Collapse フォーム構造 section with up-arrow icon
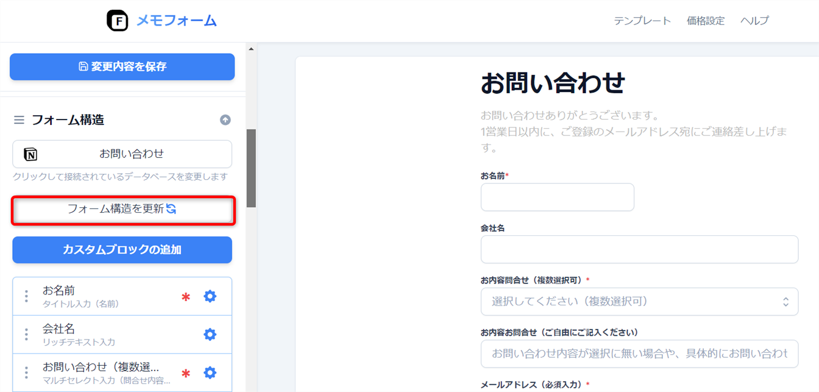 pyautogui.click(x=225, y=120)
